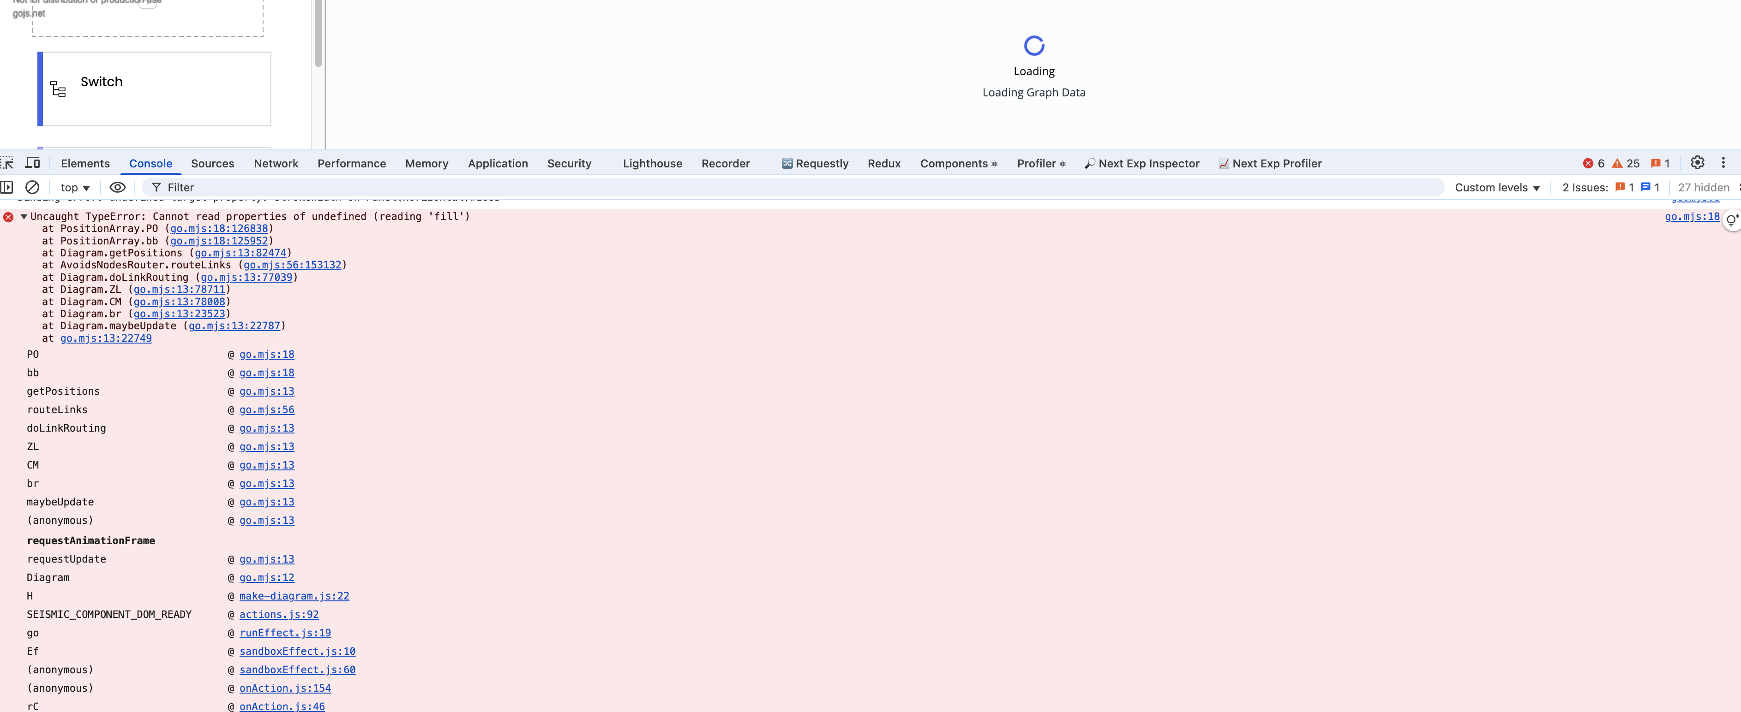Open the Next Exp Profiler tab
This screenshot has width=1741, height=712.
coord(1270,164)
